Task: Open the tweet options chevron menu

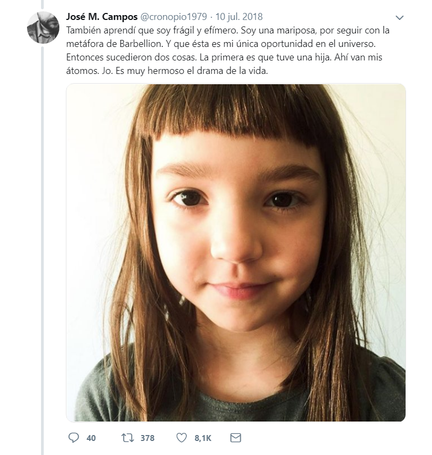Action: [400, 17]
